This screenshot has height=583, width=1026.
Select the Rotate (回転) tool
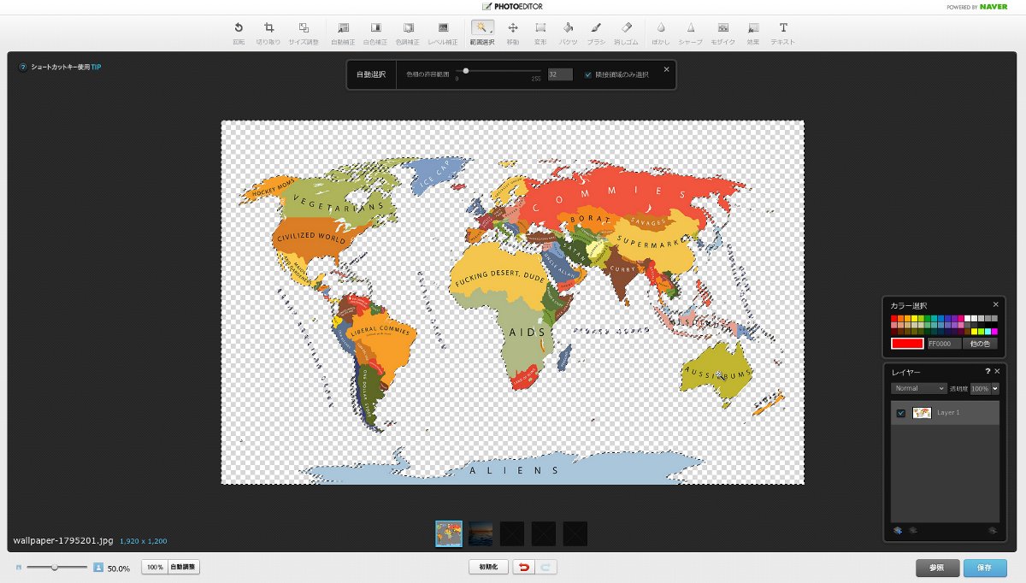(239, 32)
